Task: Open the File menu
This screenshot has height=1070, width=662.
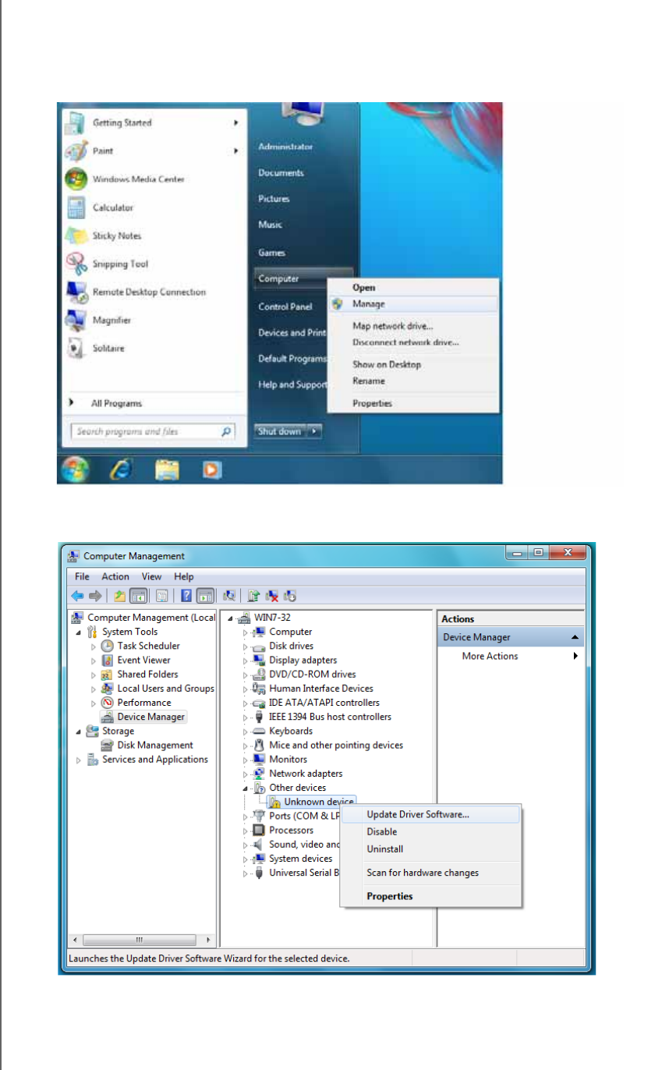Action: pos(82,576)
